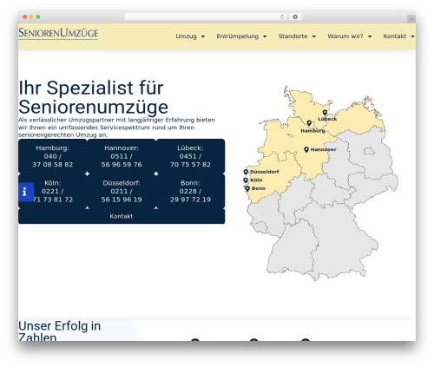Click the heading Ihr Spezialist für Seniorenumzüge
434x367 pixels.
(x=93, y=97)
